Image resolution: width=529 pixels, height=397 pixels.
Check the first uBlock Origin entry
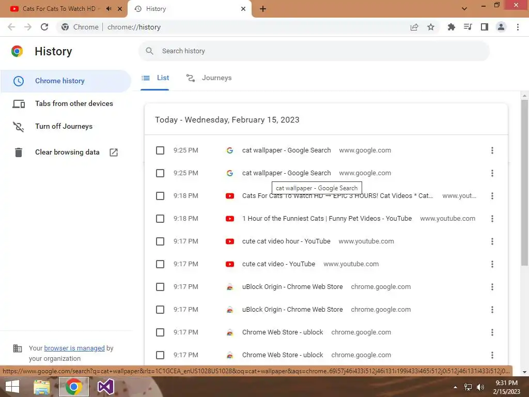[x=160, y=287]
